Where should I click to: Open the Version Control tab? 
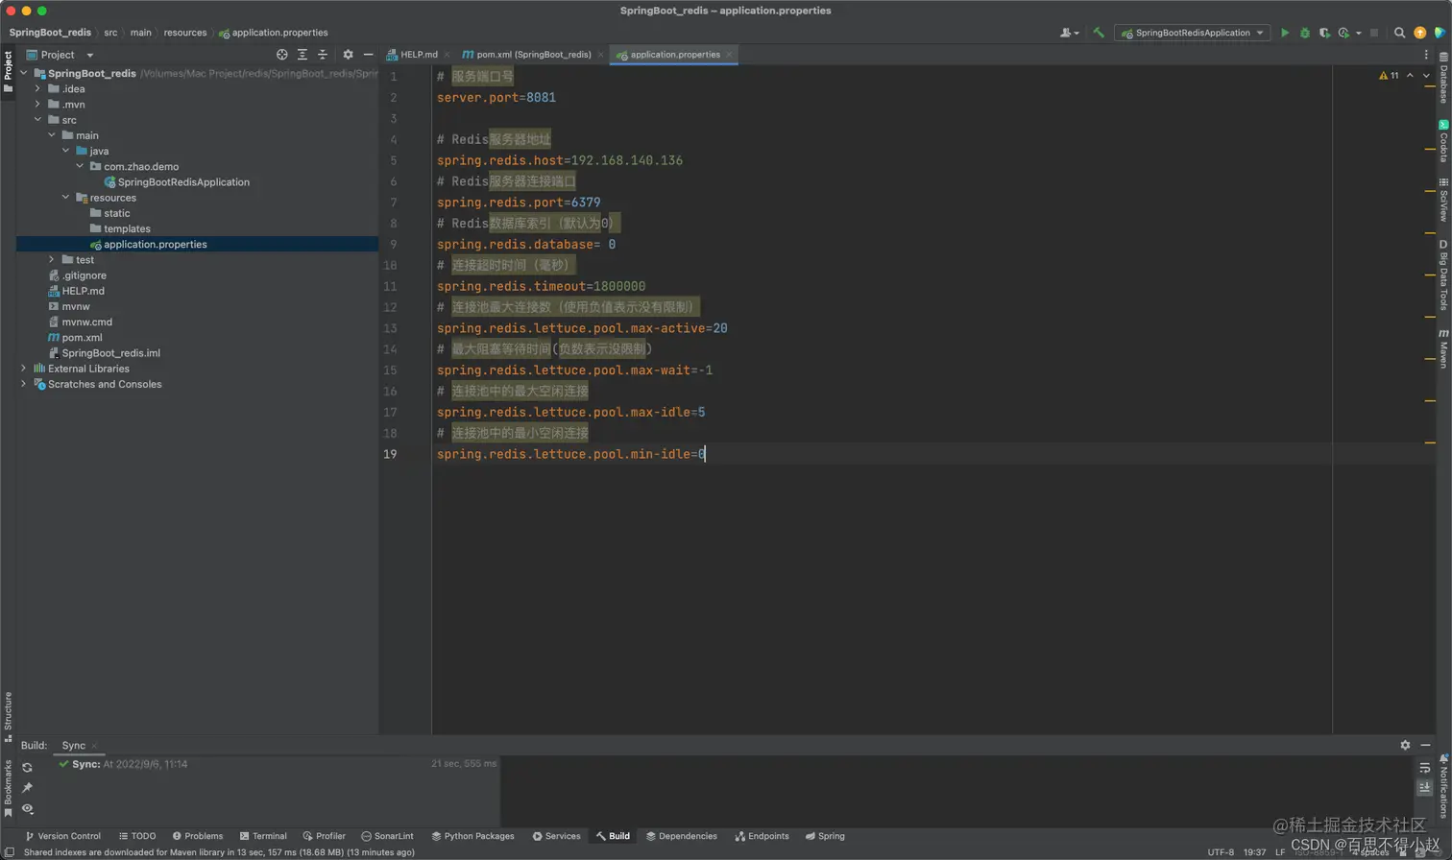tap(63, 836)
